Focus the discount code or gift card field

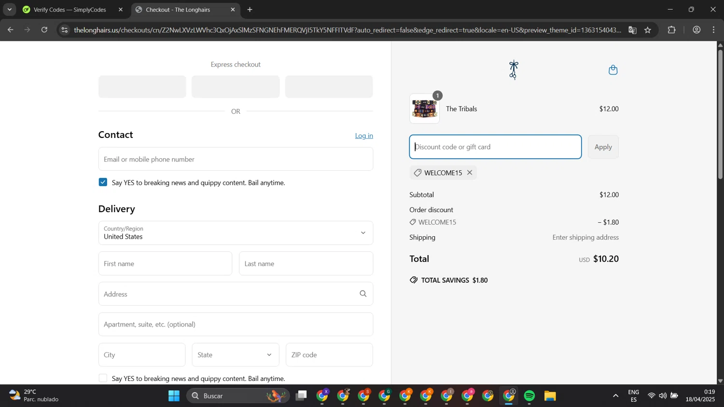coord(495,147)
